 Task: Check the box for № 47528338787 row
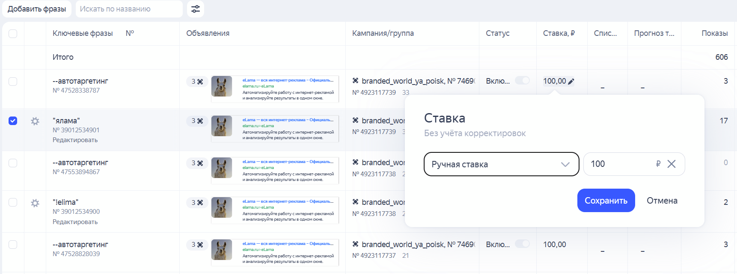pos(13,81)
